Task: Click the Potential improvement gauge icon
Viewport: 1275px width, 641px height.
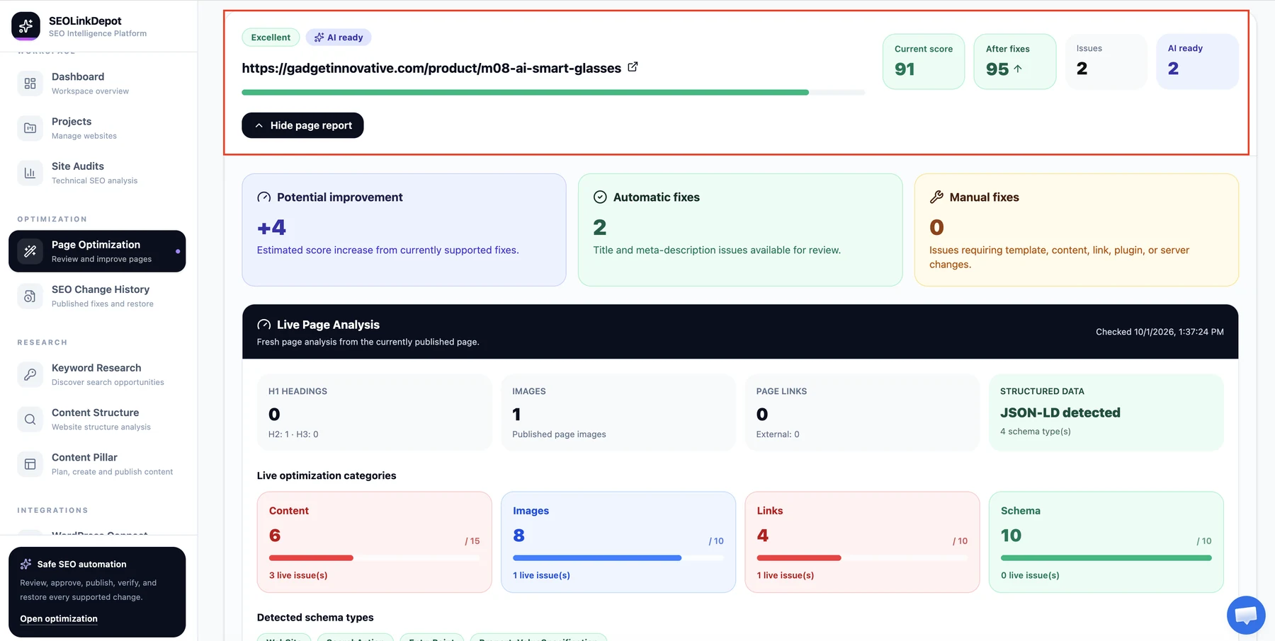Action: pyautogui.click(x=264, y=197)
